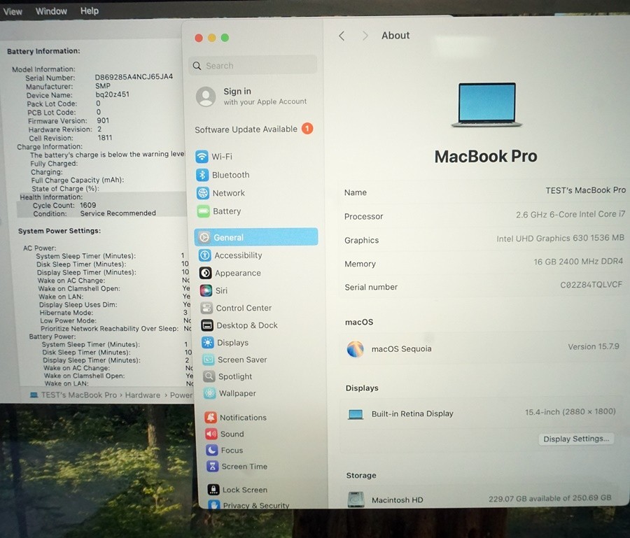Select the General gear icon
This screenshot has width=630, height=538.
[204, 237]
